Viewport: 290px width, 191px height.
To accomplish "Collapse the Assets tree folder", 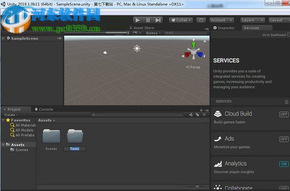I will tap(3, 145).
